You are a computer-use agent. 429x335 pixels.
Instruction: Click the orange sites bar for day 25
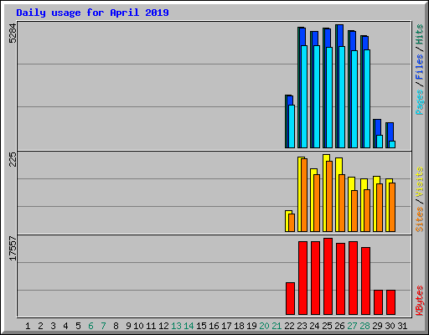tap(329, 196)
